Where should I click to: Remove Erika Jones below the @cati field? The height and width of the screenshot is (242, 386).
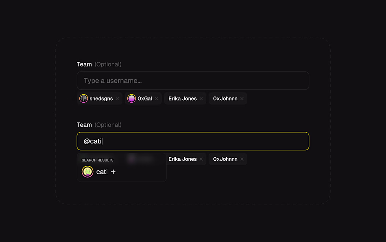(x=201, y=159)
